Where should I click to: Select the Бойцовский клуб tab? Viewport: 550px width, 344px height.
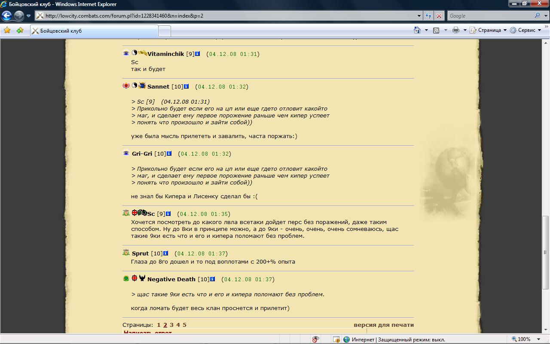click(x=94, y=31)
